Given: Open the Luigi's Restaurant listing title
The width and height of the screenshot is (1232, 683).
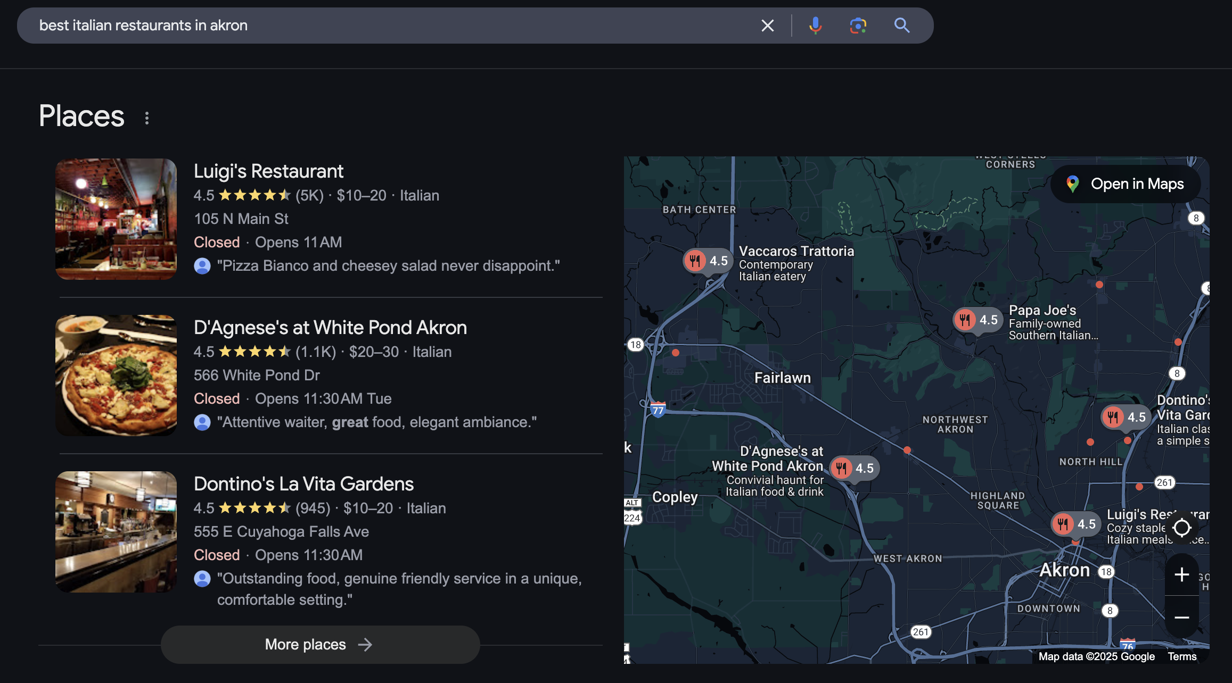Looking at the screenshot, I should pos(268,171).
